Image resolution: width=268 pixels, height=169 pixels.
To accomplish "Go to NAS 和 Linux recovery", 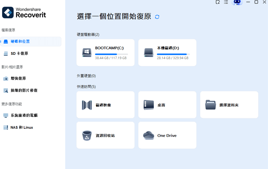I will tap(22, 128).
